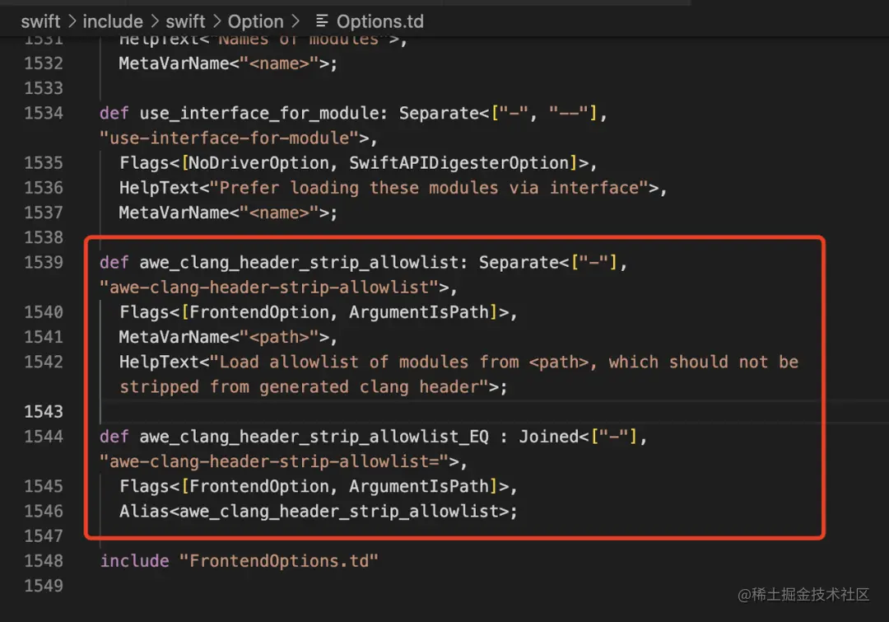Click line number 1548 in gutter
Screen dimensions: 889x622
[44, 561]
